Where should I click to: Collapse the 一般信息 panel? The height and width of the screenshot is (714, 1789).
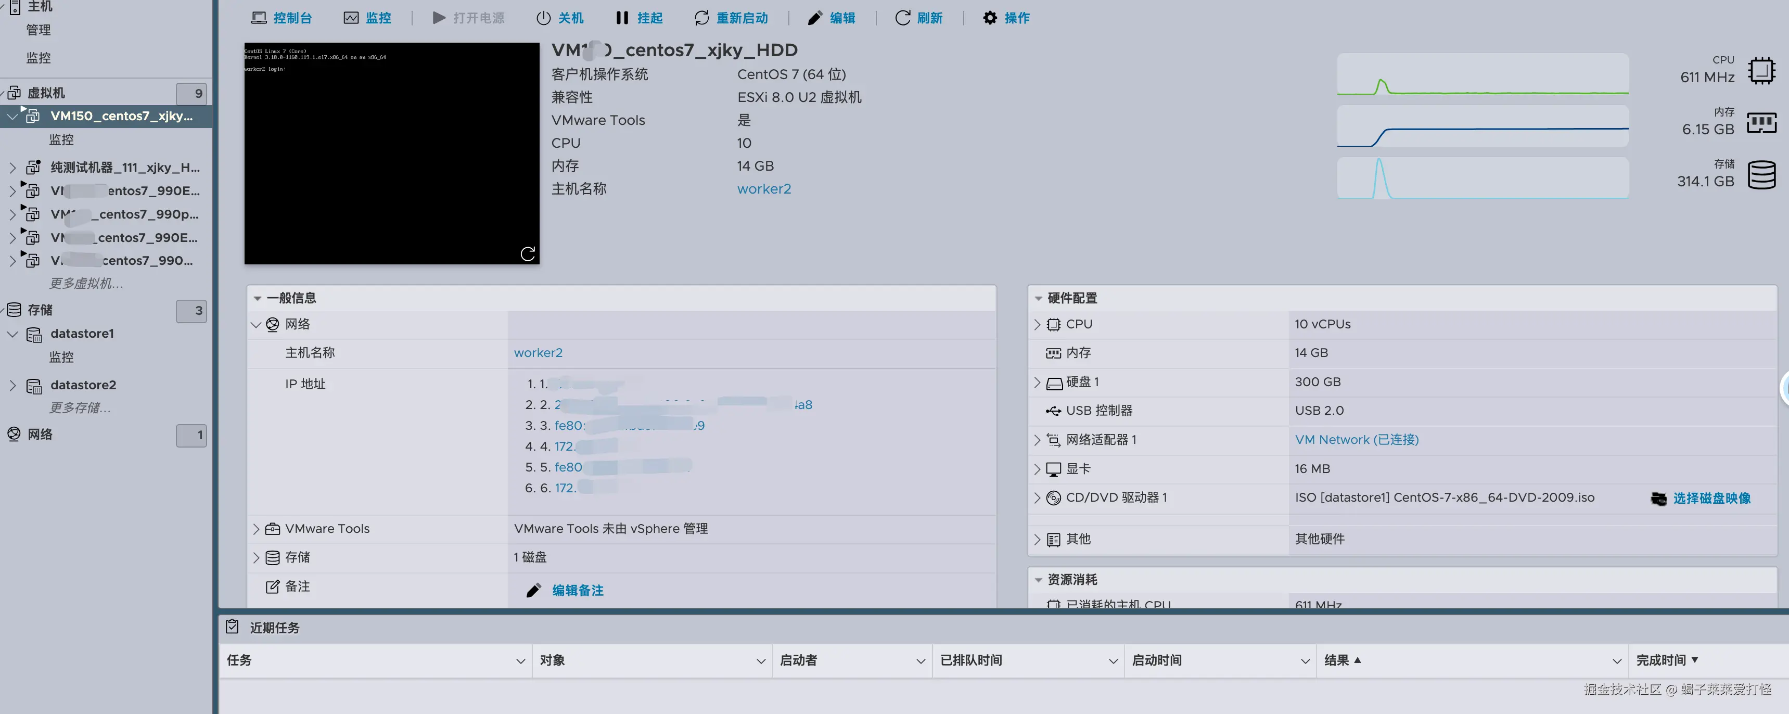258,298
